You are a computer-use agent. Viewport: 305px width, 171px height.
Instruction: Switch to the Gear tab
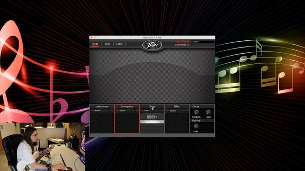(95, 44)
